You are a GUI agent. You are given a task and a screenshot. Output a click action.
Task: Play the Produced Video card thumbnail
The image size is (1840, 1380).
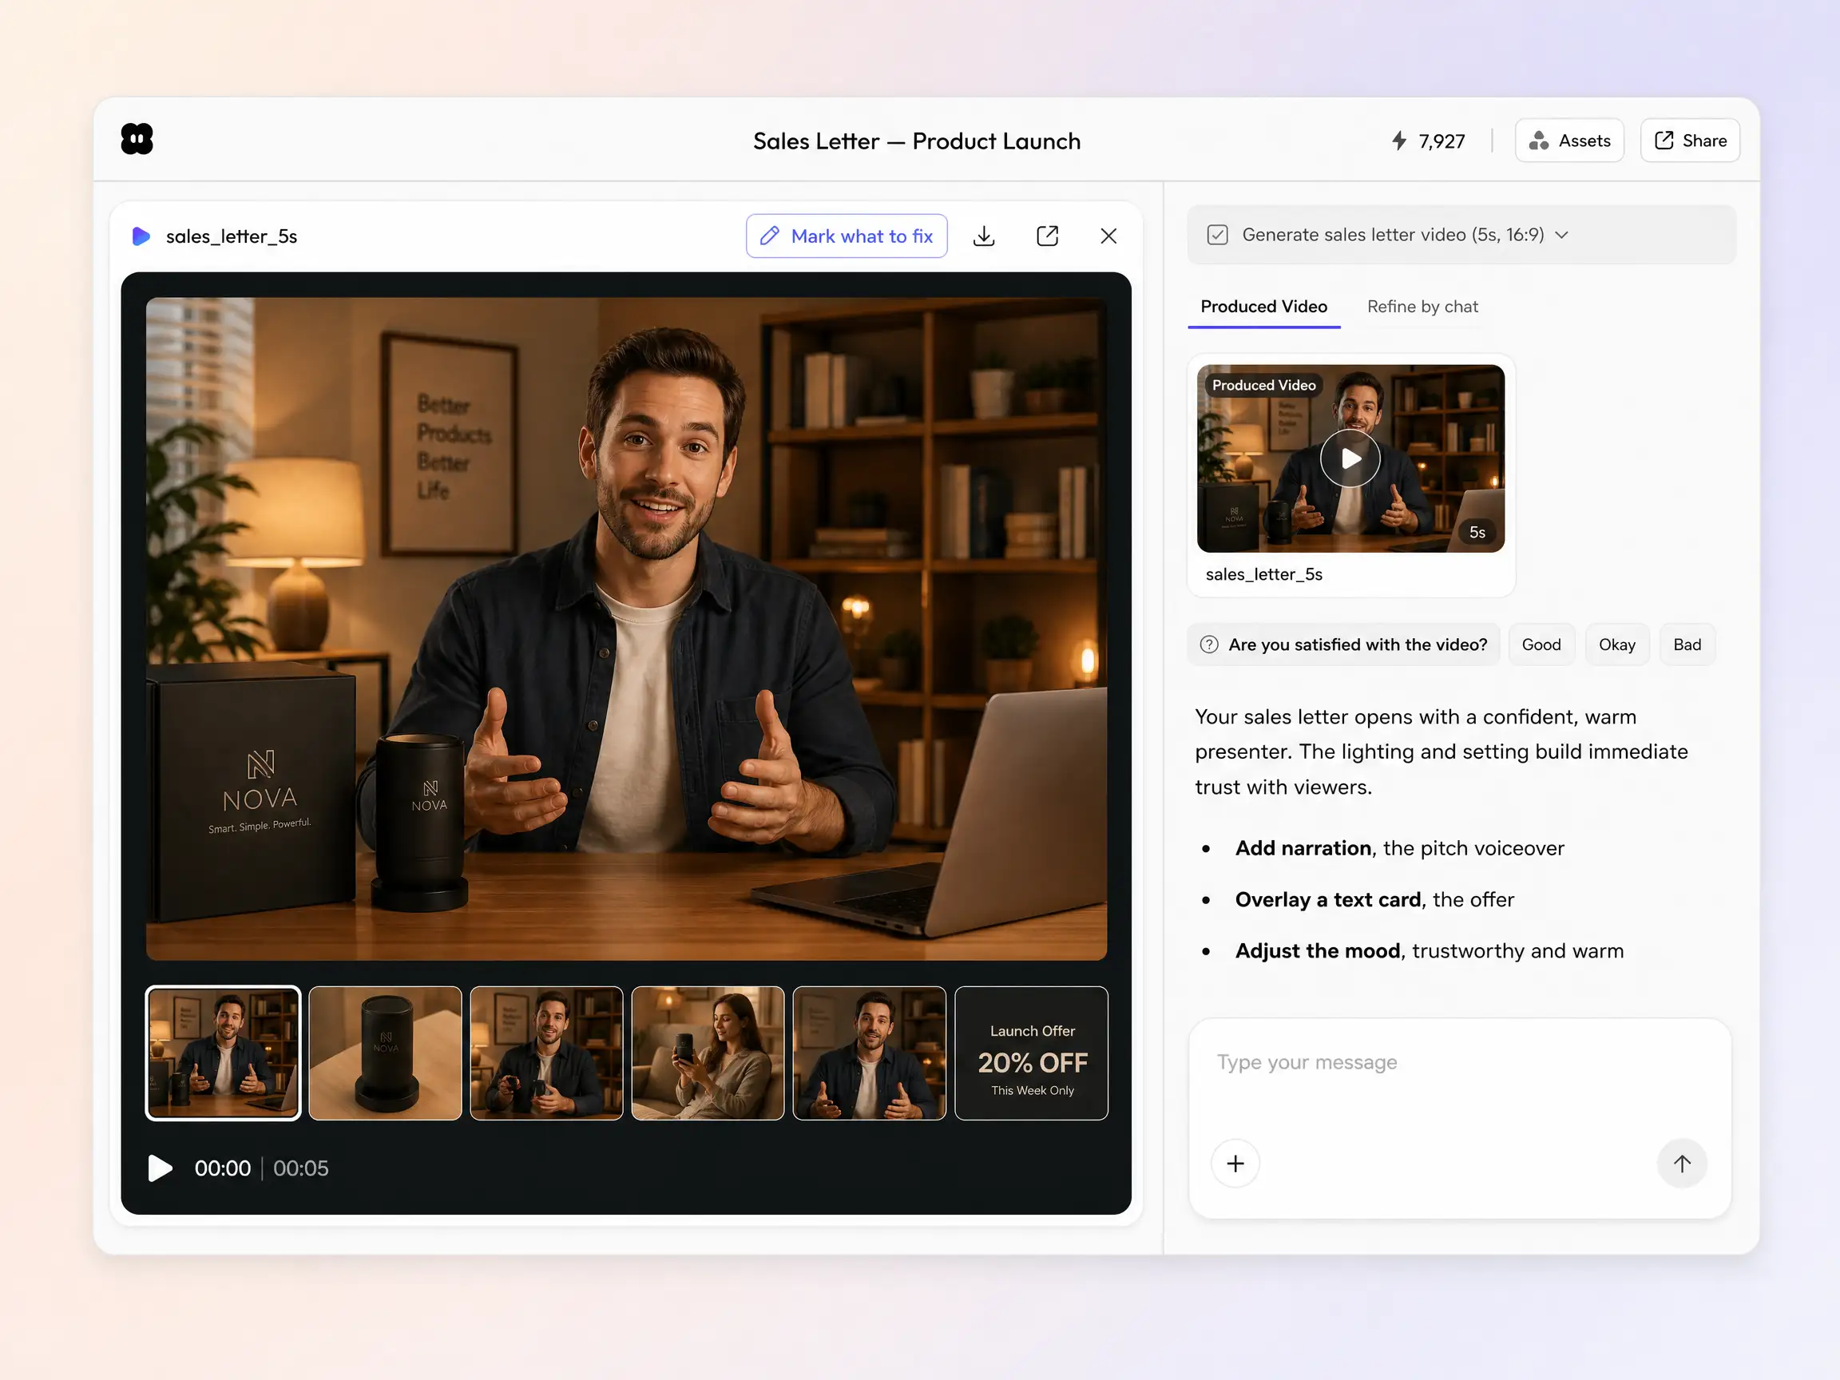coord(1350,458)
